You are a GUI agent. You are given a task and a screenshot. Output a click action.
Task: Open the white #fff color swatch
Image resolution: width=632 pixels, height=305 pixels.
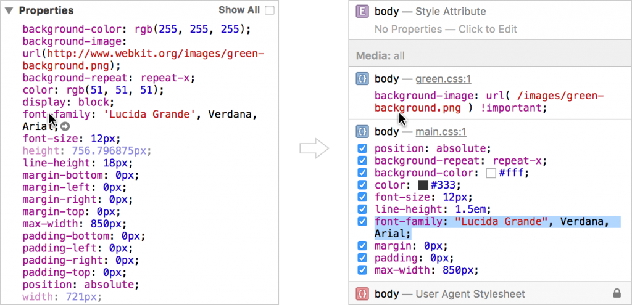point(491,173)
